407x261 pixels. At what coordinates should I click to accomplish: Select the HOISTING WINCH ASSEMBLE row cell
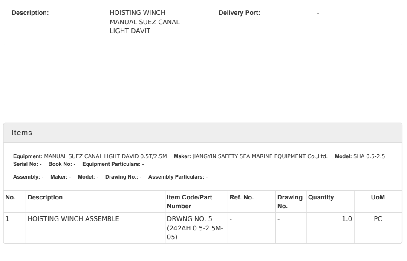tap(73, 219)
